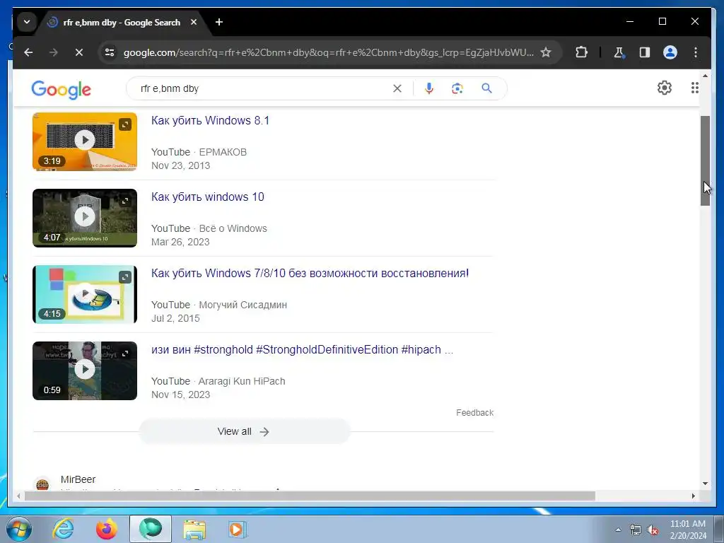This screenshot has height=543, width=724.
Task: Go to the Google home logo
Action: pos(61,89)
